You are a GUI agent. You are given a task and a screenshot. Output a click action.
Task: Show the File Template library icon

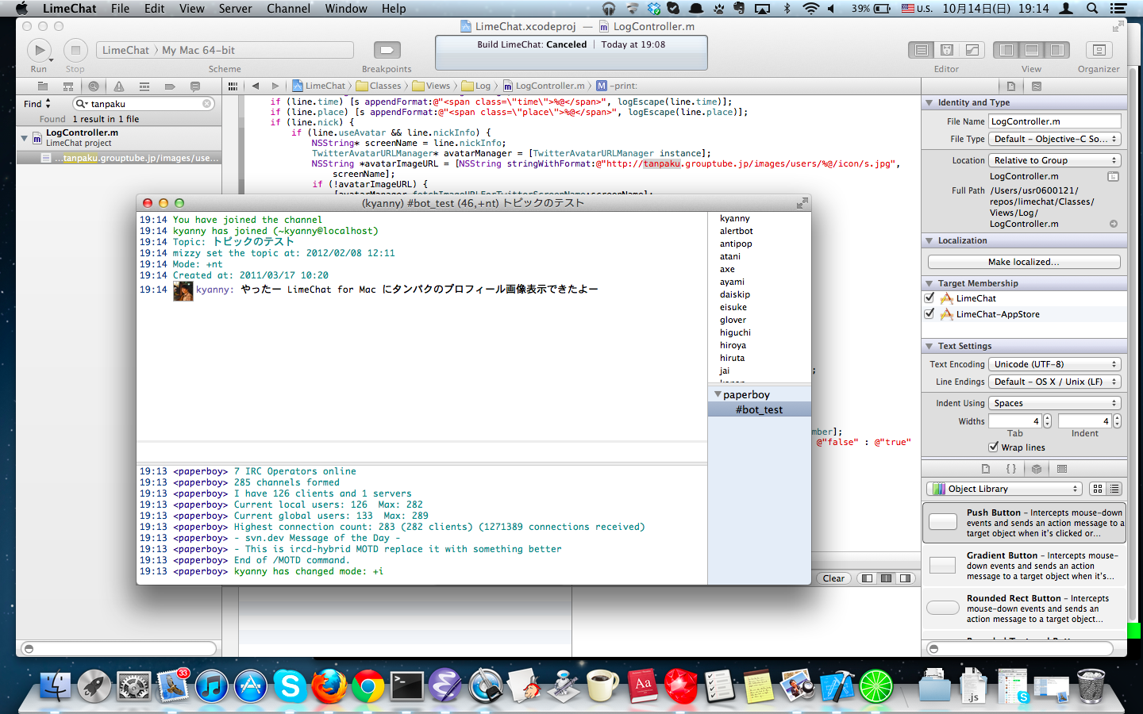986,468
